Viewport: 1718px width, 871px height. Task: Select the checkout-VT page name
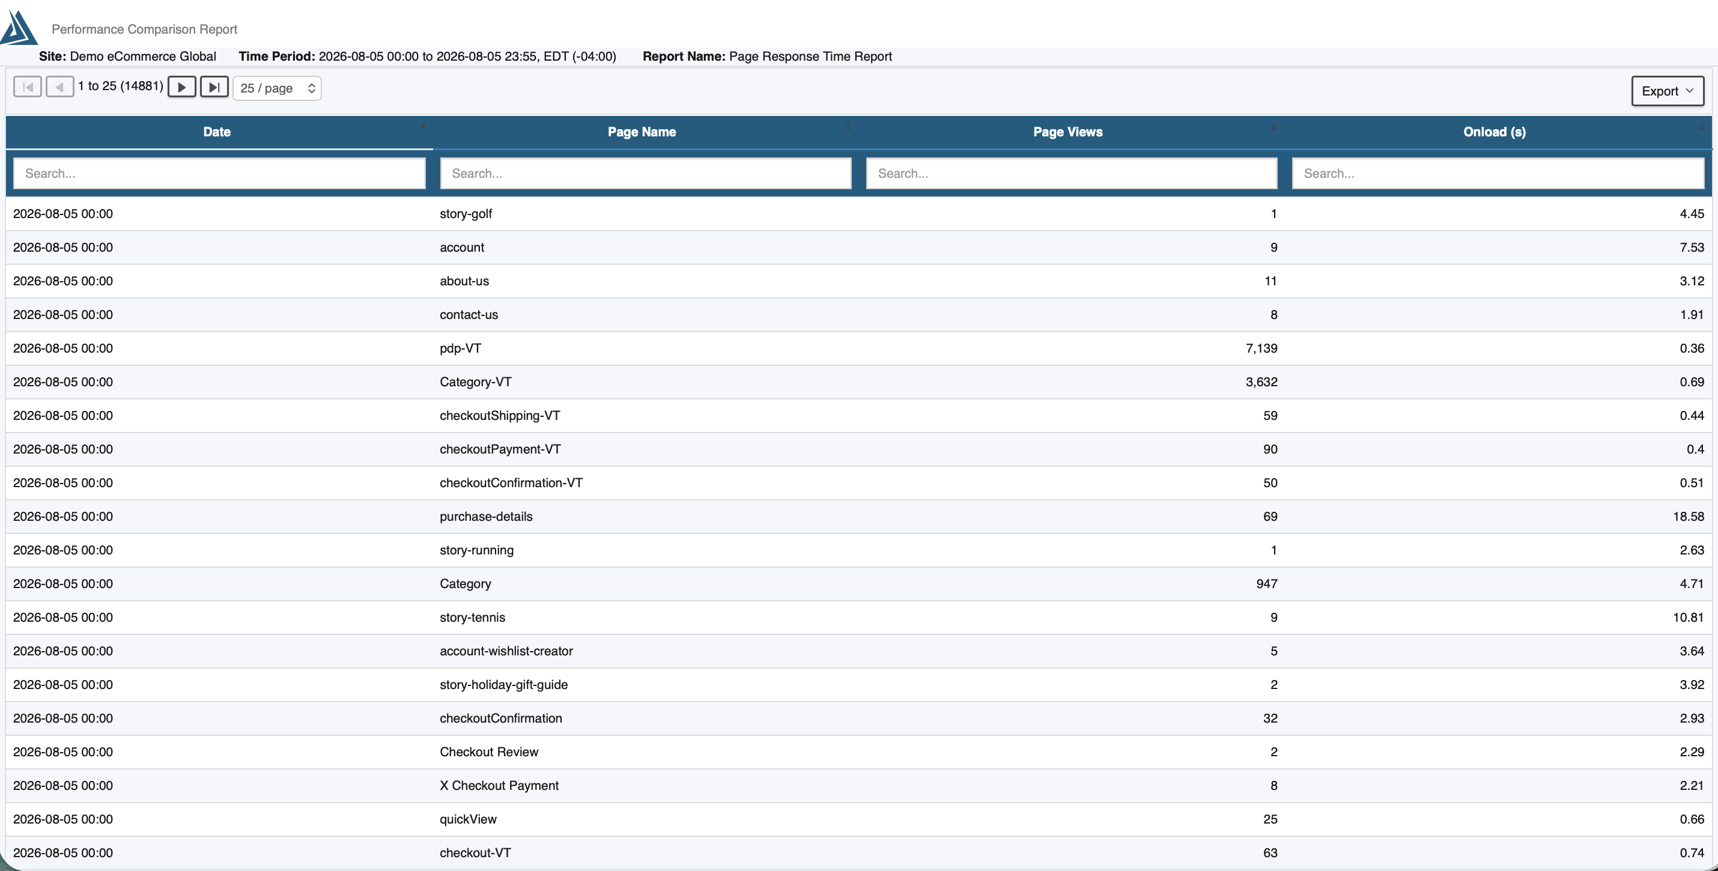point(475,853)
